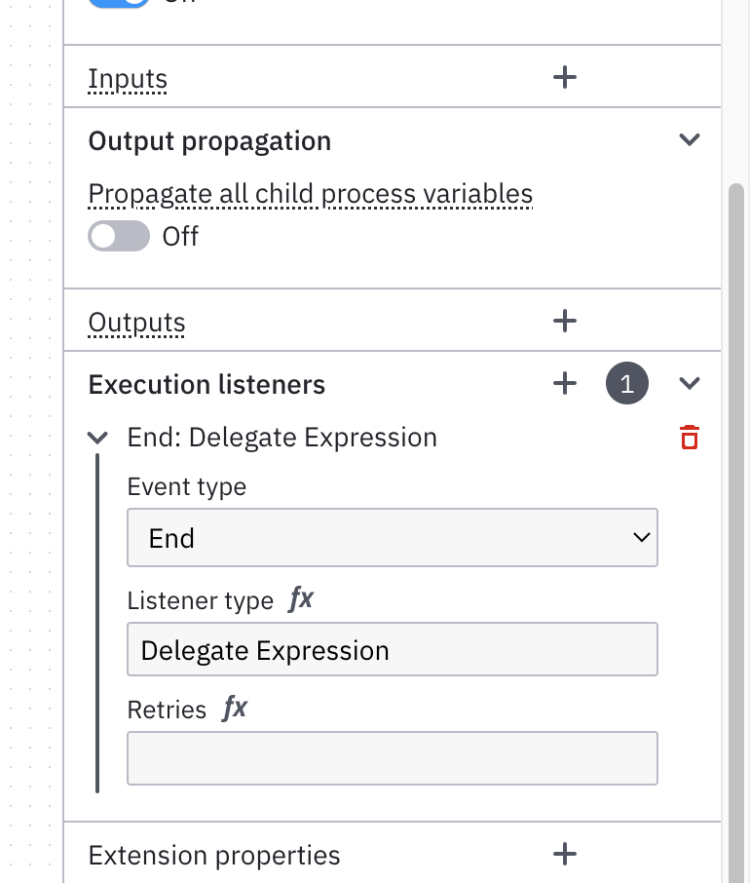750x883 pixels.
Task: Add a new input with the Inputs plus icon
Action: 564,77
